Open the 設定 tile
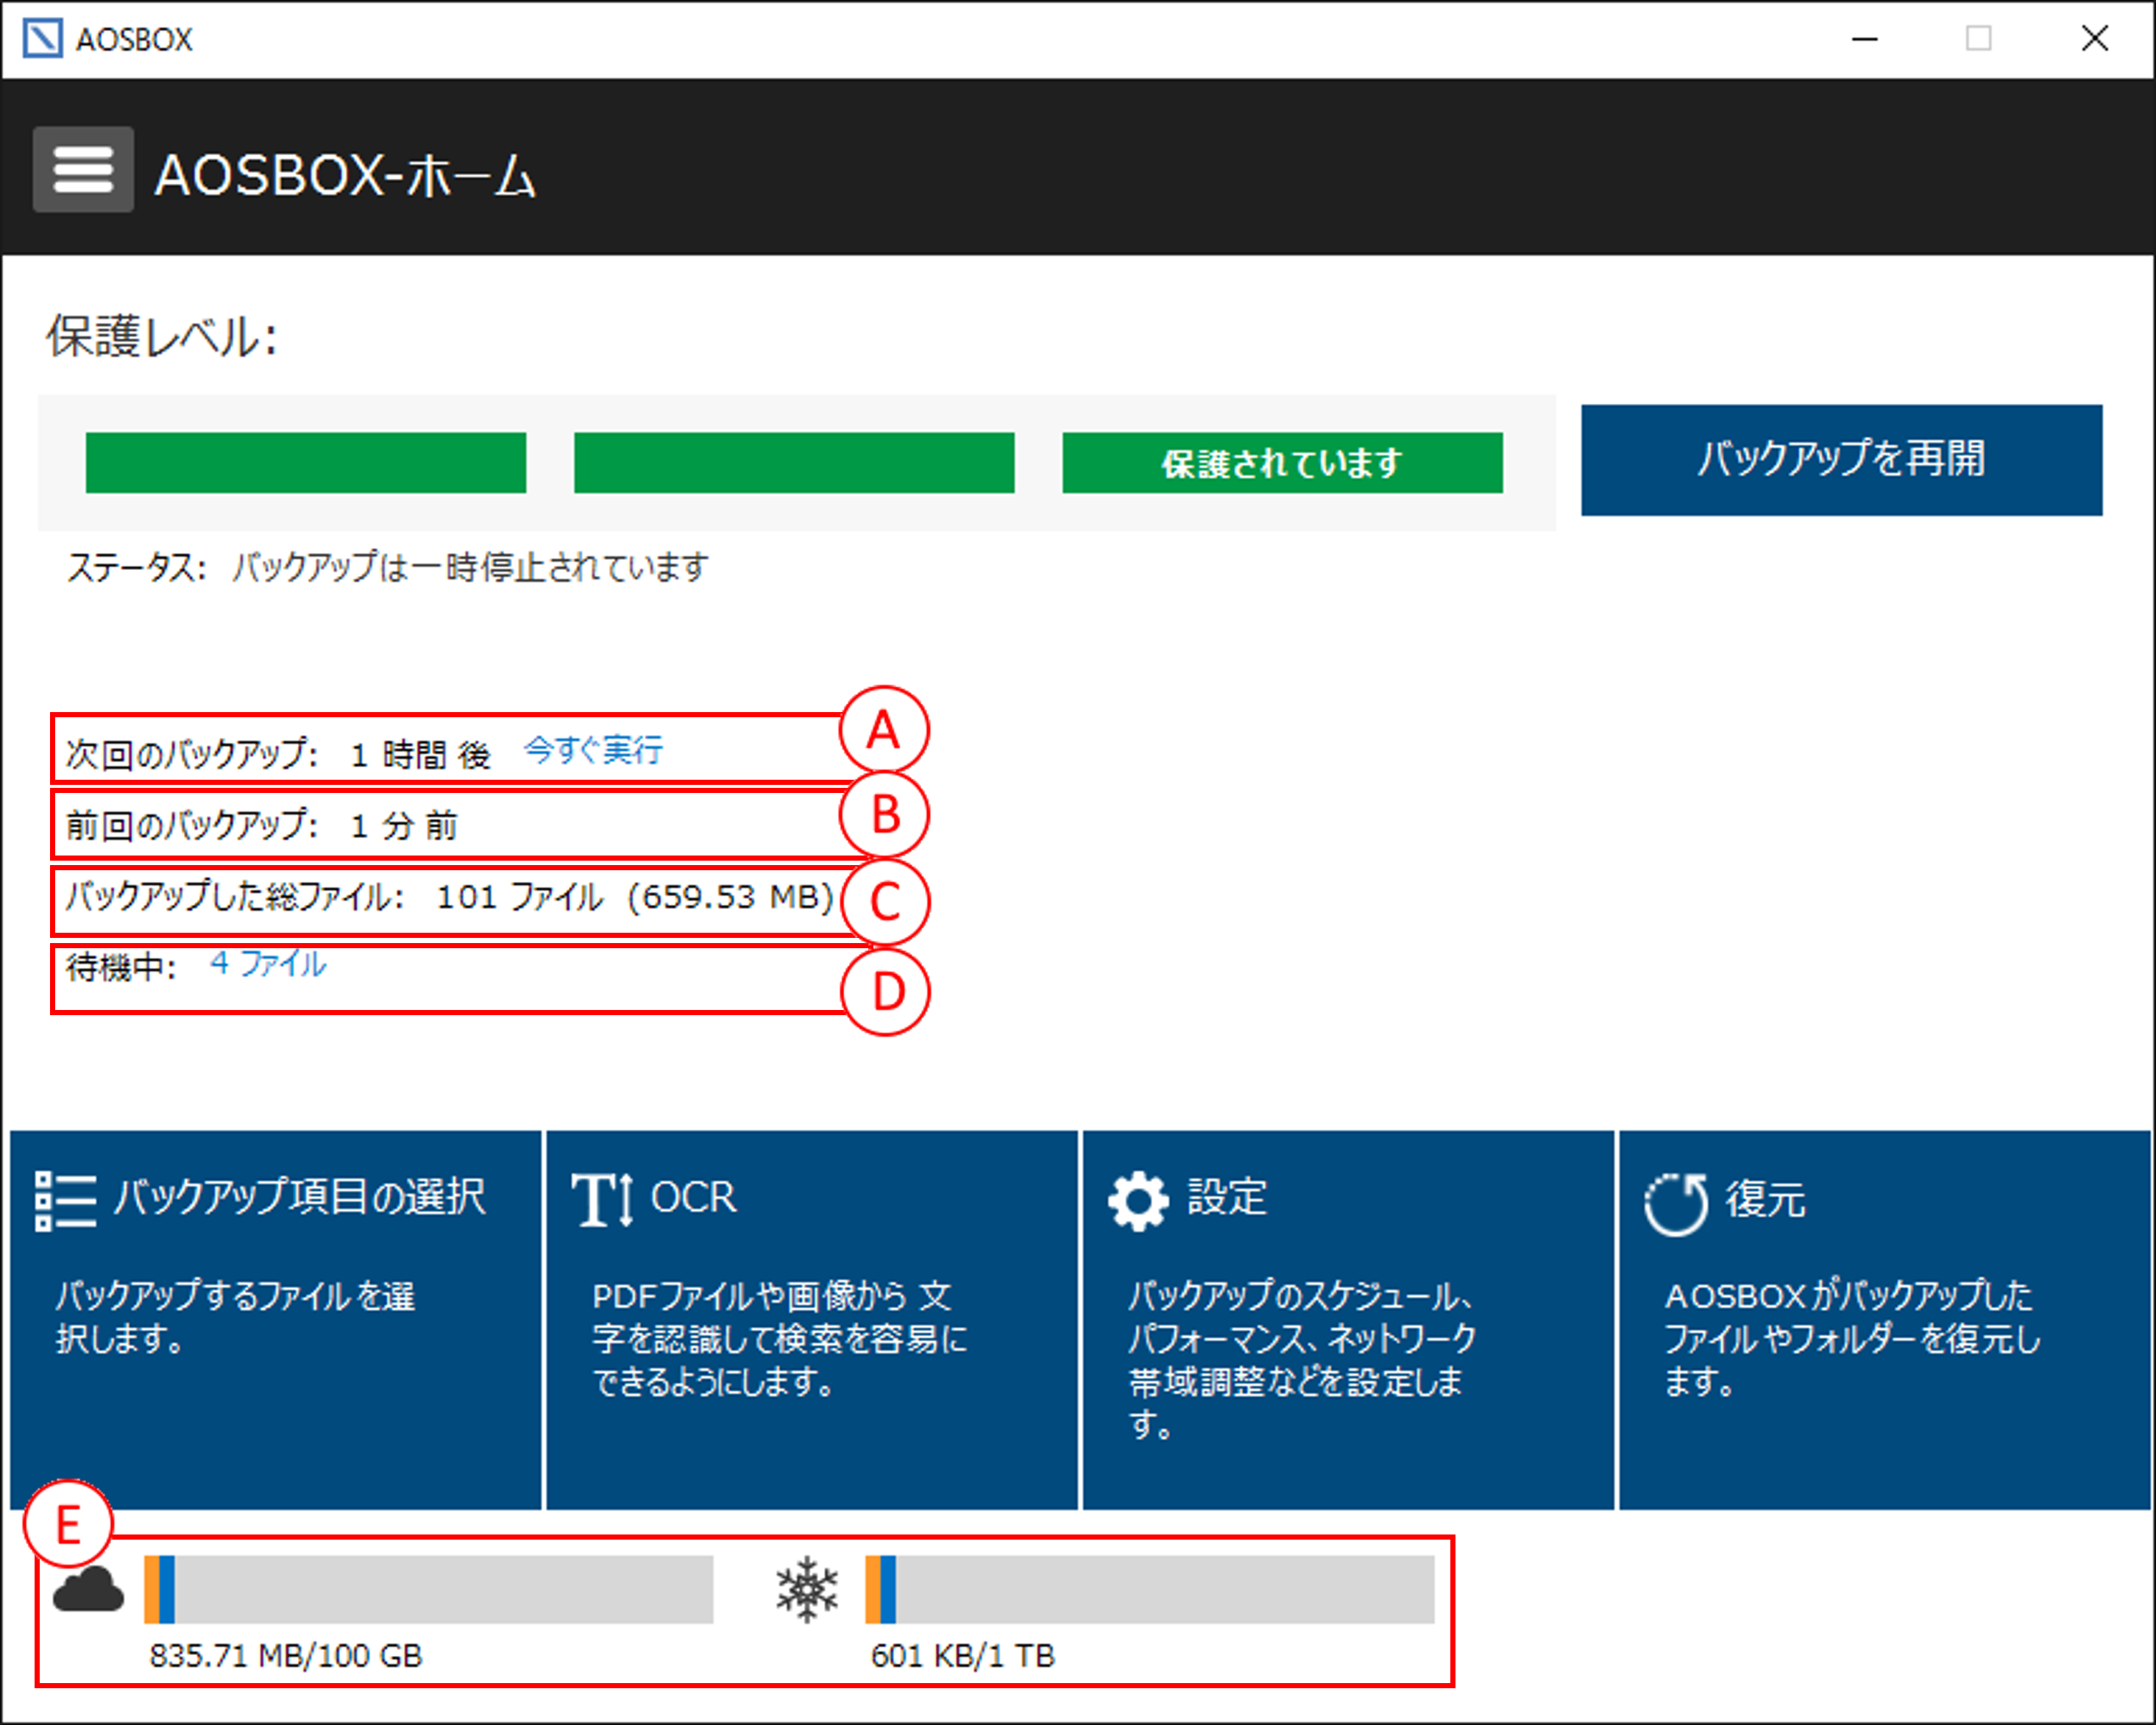The image size is (2156, 1725). point(1348,1319)
